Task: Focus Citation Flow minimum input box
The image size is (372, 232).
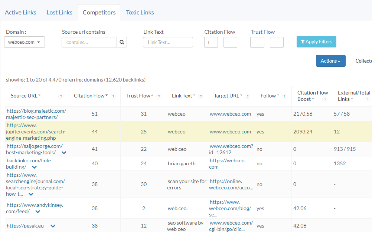Action: pos(211,42)
